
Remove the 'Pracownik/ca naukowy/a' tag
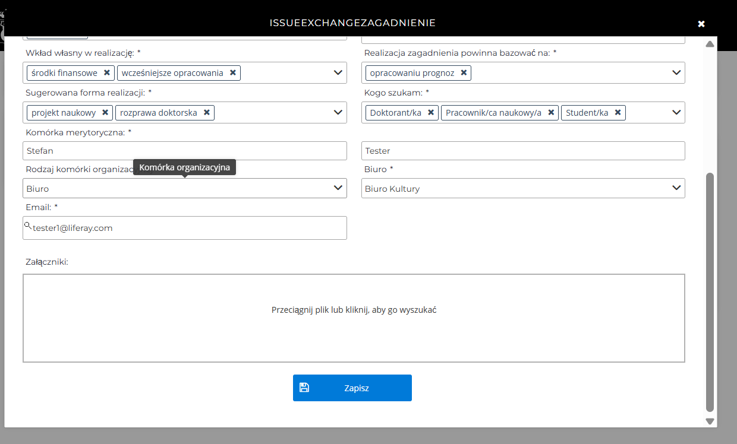(x=551, y=113)
